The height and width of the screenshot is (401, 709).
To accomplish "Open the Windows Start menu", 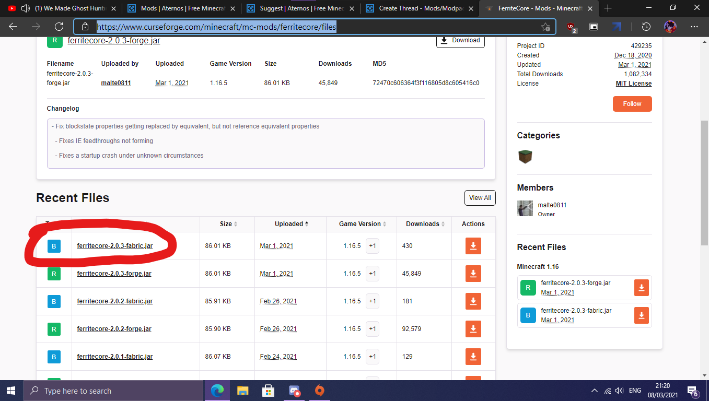I will click(11, 391).
